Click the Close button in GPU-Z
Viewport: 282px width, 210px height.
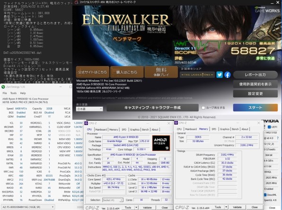coord(272,208)
